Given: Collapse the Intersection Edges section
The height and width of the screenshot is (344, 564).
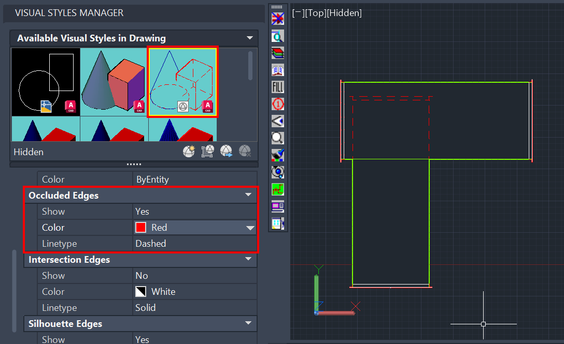Looking at the screenshot, I should click(x=248, y=260).
